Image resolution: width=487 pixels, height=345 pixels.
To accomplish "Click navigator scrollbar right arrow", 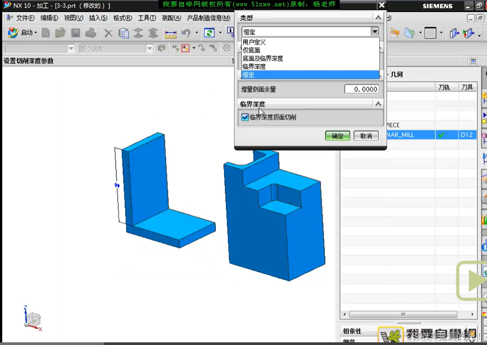I will click(x=472, y=314).
